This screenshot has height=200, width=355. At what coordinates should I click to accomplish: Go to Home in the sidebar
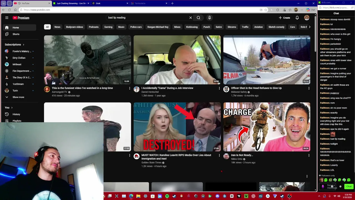coord(19,27)
